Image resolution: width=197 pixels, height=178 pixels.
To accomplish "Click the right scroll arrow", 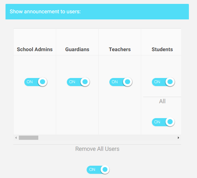I will pos(178,138).
